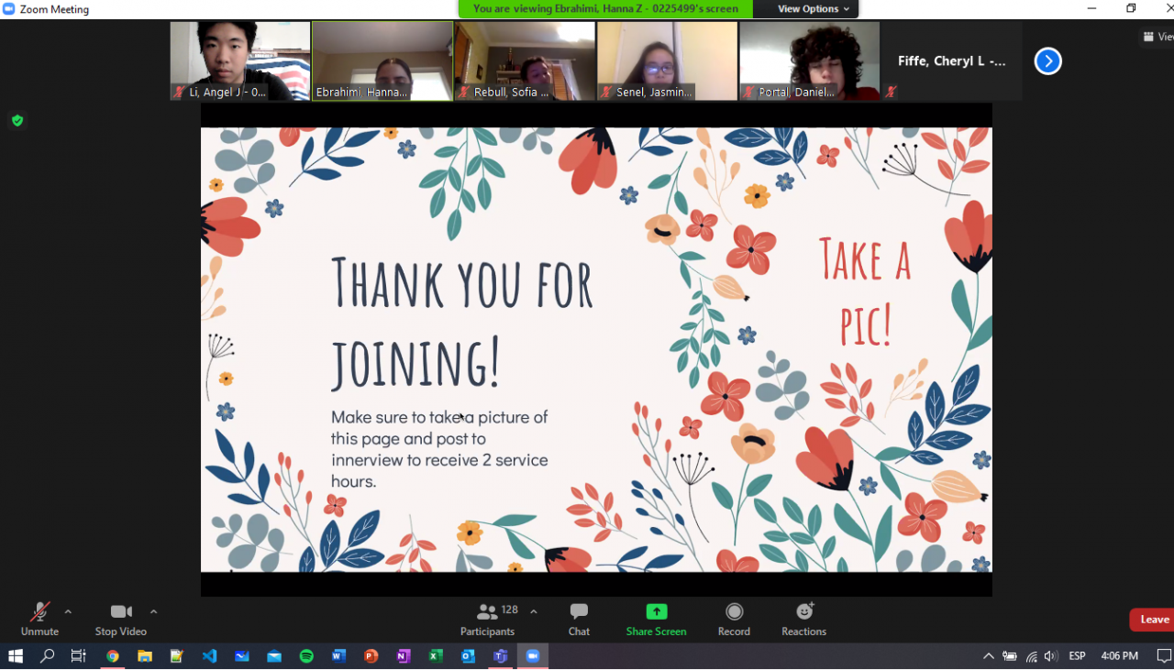
Task: Open Microsoft Teams from taskbar
Action: coord(501,656)
